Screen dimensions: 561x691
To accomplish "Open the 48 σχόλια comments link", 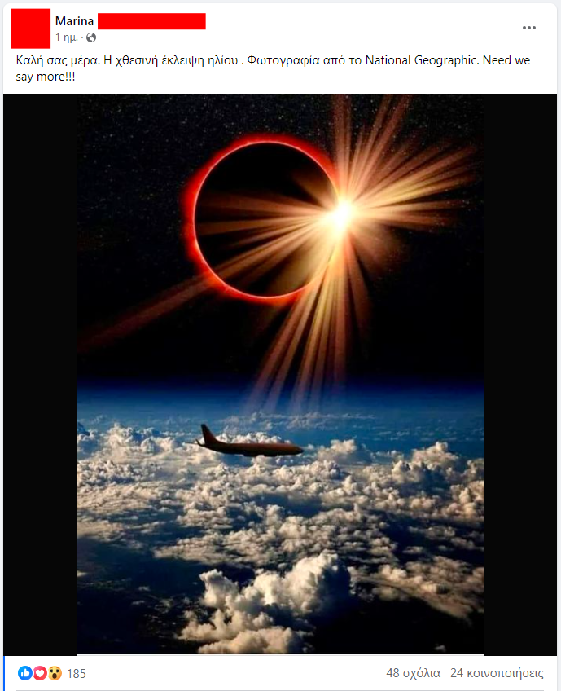I will (413, 673).
